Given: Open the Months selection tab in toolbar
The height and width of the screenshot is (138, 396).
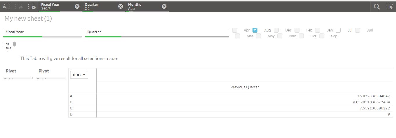Looking at the screenshot, I should (x=143, y=6).
